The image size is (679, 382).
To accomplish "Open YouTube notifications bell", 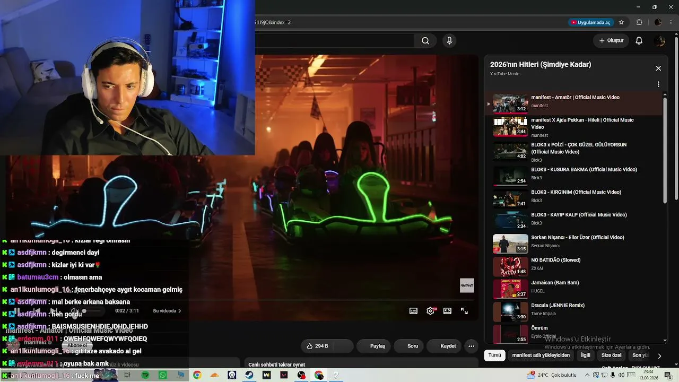I will click(639, 41).
